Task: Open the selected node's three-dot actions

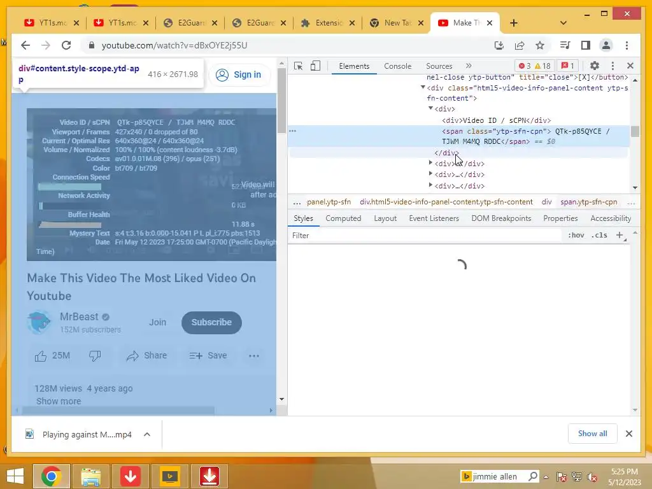Action: 293,131
